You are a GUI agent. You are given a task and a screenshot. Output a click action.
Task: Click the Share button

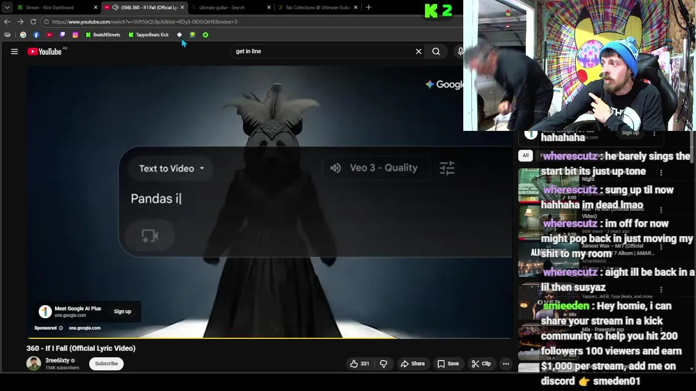(x=413, y=364)
